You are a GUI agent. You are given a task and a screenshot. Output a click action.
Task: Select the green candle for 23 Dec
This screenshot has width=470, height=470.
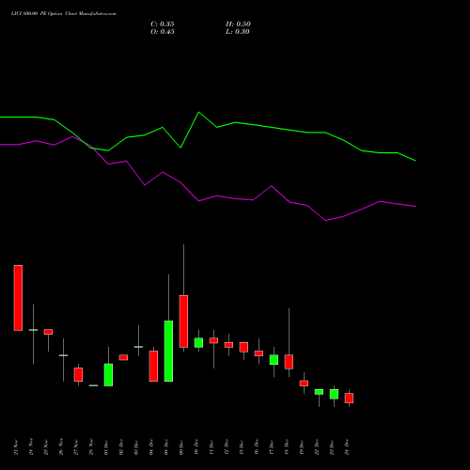[x=334, y=394]
